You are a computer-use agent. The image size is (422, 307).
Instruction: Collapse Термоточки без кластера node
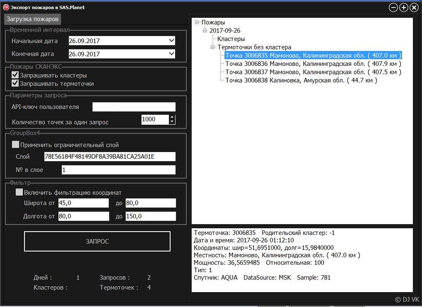tap(213, 47)
